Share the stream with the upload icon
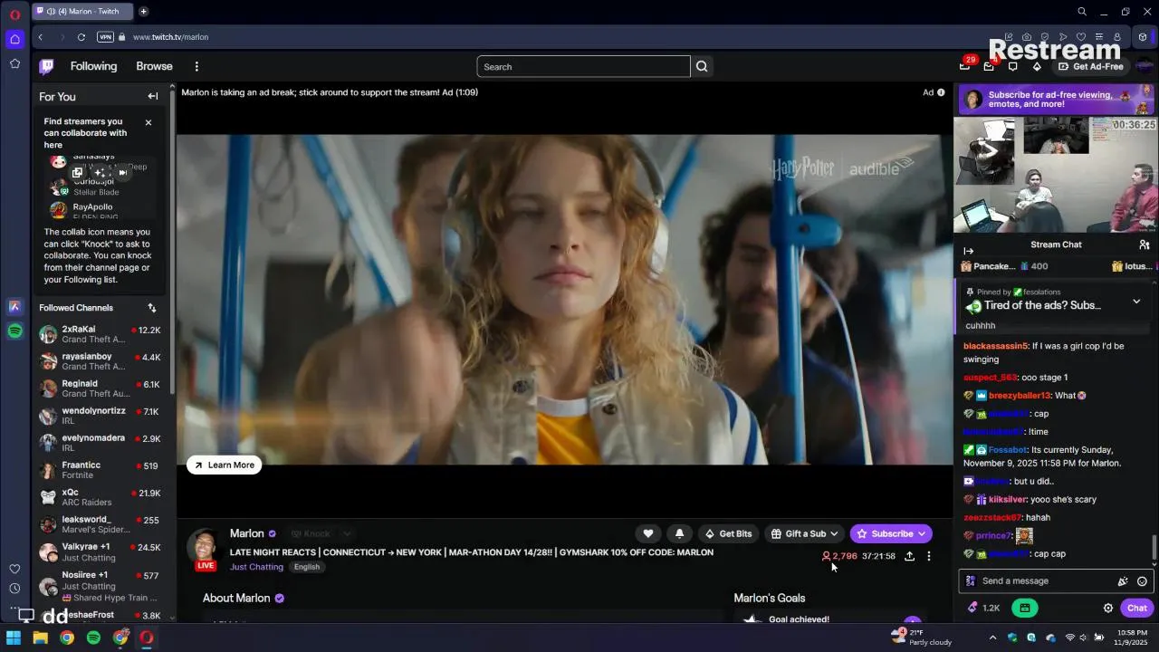1159x652 pixels. coord(909,556)
